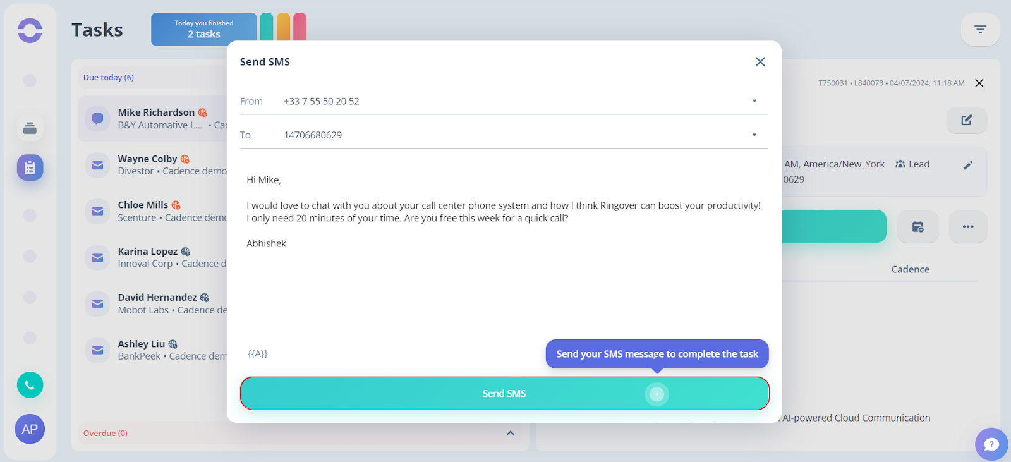
Task: Open the help chat bubble icon
Action: point(991,444)
